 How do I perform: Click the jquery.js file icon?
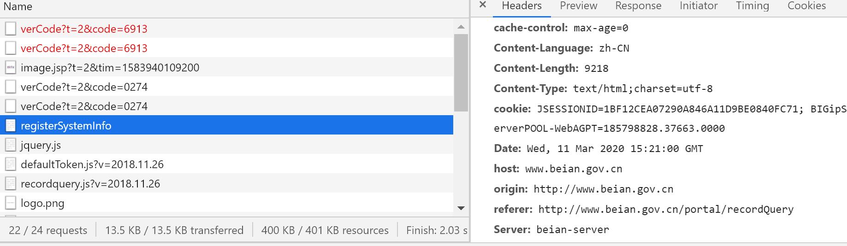click(x=11, y=145)
